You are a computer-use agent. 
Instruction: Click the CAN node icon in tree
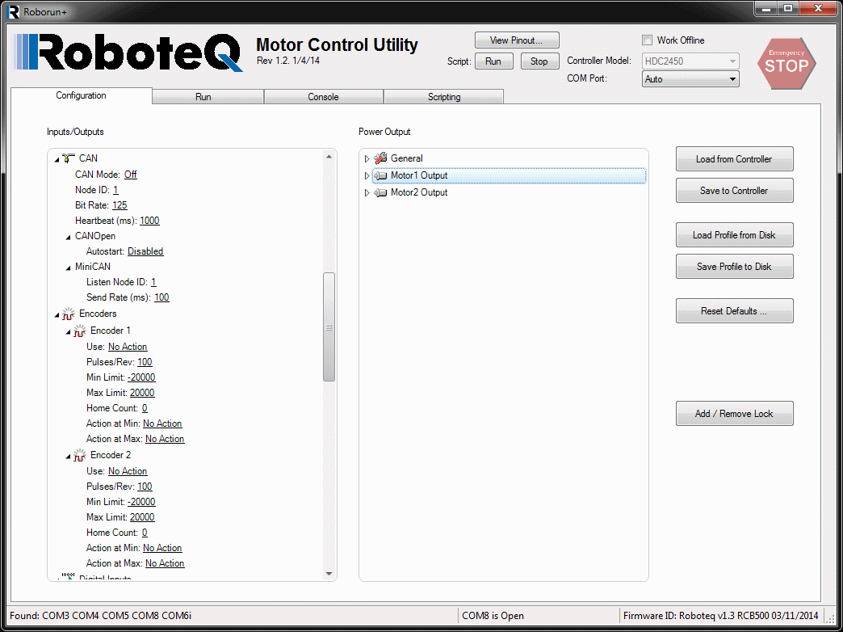point(69,158)
